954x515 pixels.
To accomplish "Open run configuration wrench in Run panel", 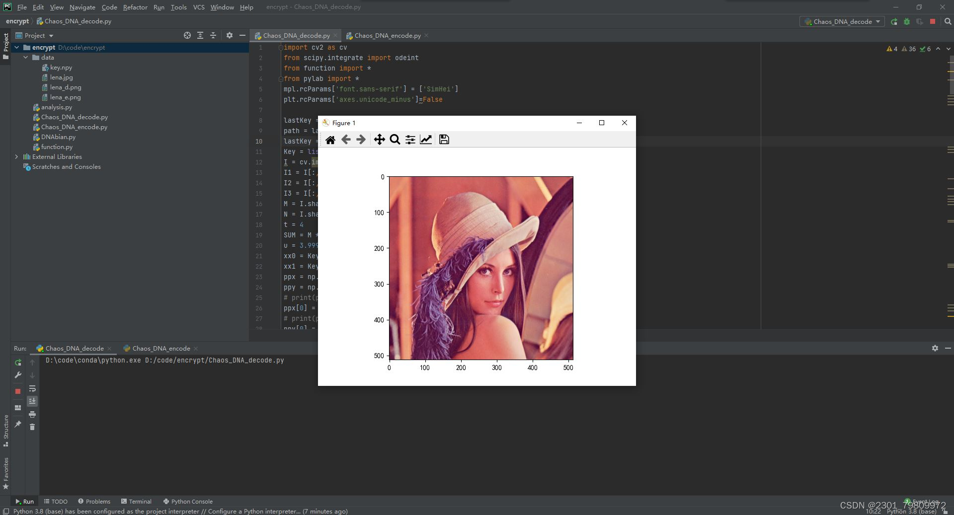I will (x=18, y=375).
